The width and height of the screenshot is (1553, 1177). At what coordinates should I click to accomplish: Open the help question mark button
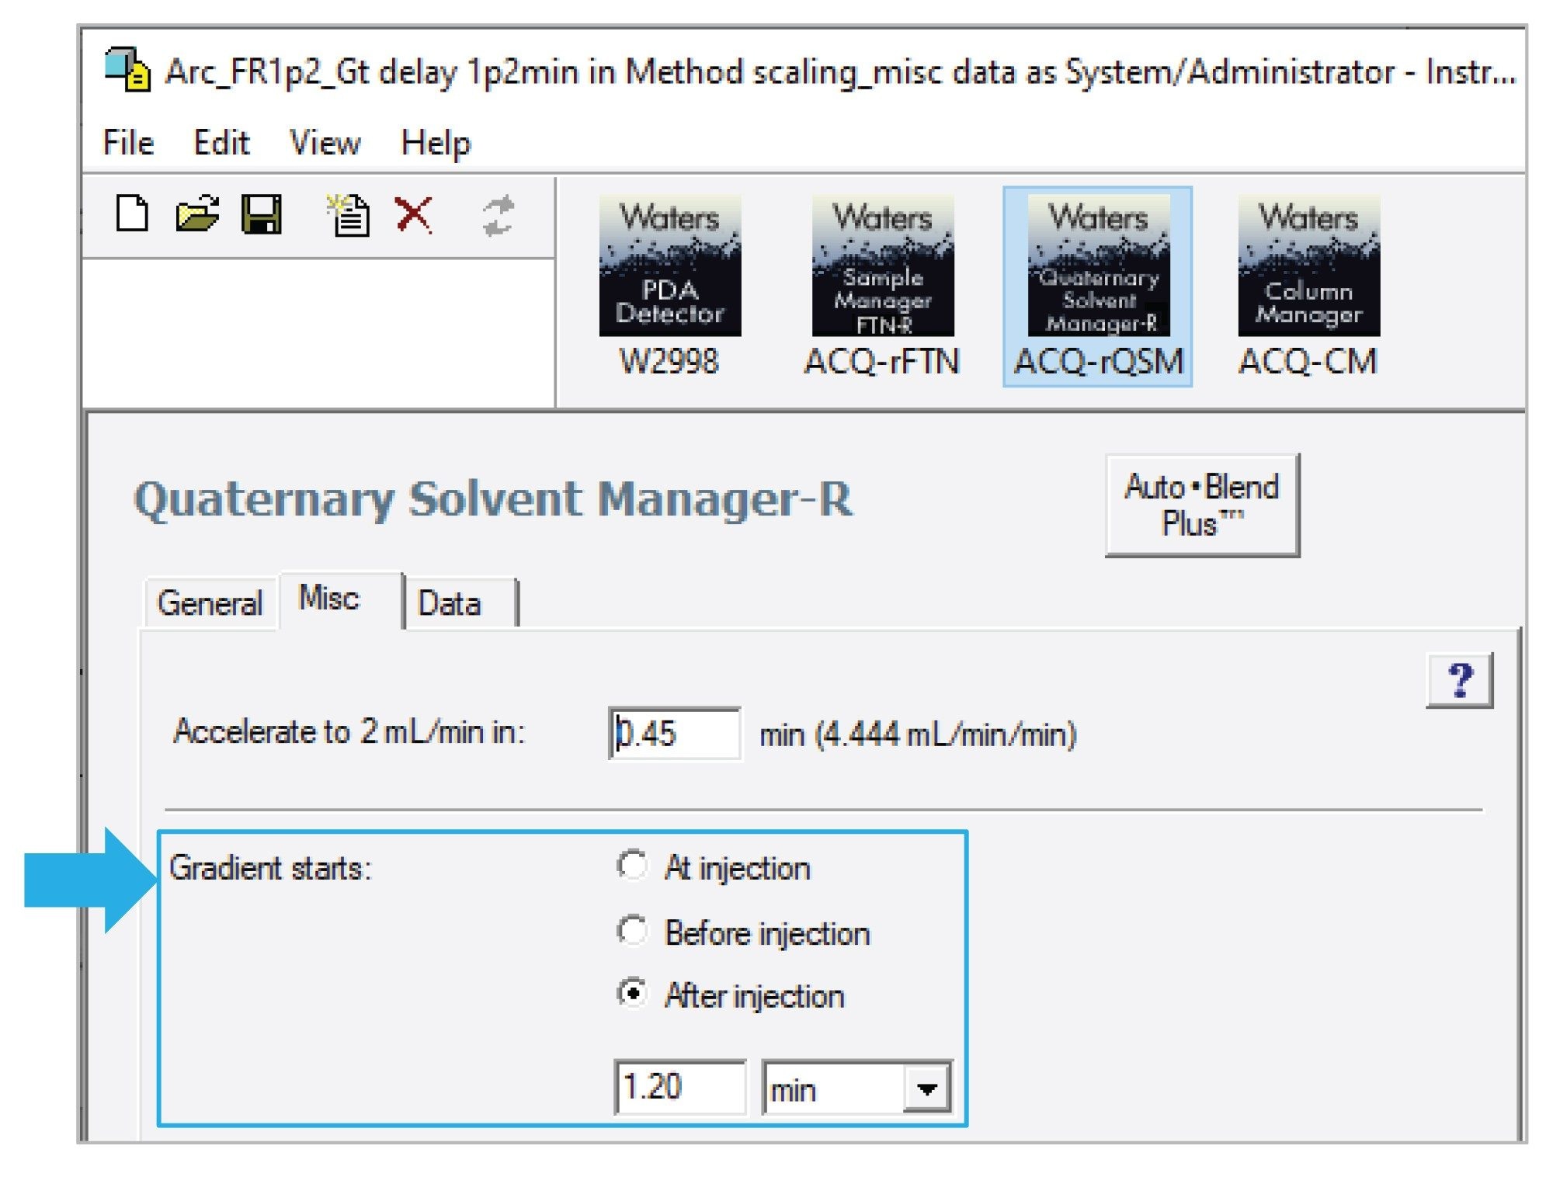pyautogui.click(x=1459, y=680)
